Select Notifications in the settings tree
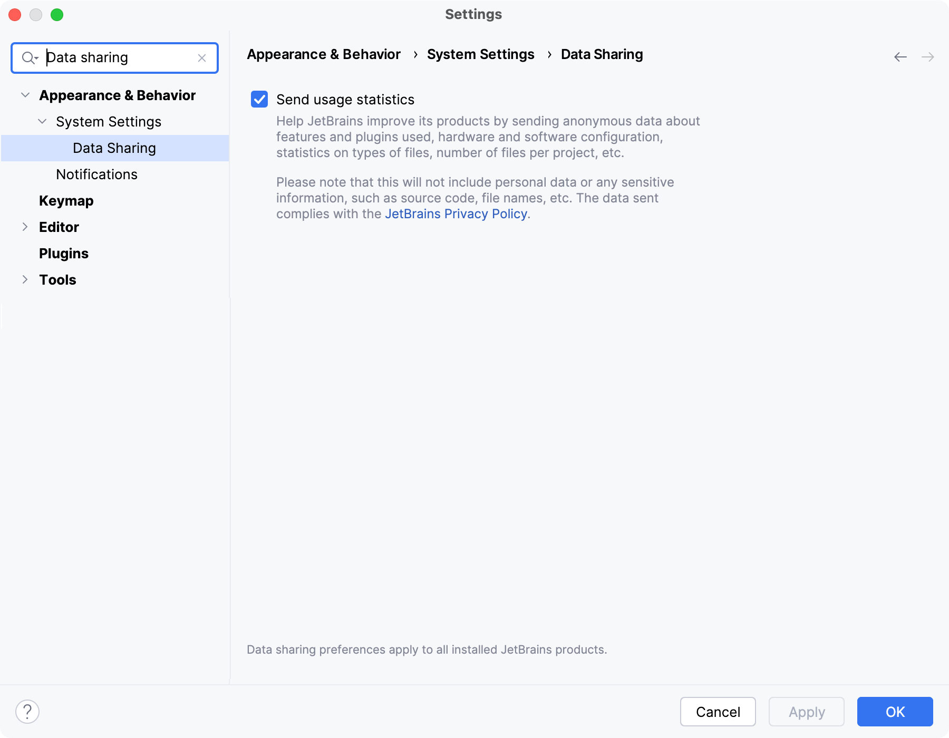949x738 pixels. [x=96, y=174]
